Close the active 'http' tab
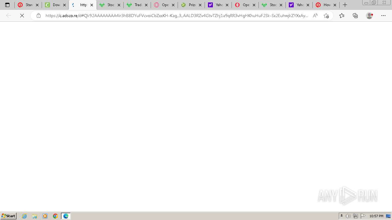Image resolution: width=392 pixels, height=220 pixels. [x=92, y=5]
